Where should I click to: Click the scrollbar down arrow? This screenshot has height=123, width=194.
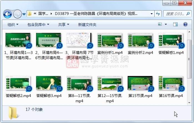click(x=189, y=103)
